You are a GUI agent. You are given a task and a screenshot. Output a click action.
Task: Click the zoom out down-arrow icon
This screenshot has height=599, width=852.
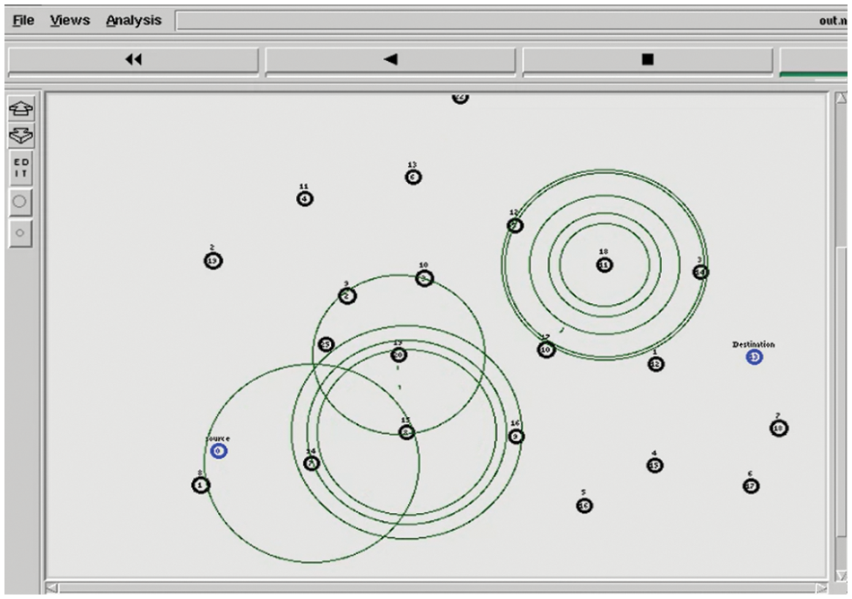[20, 135]
